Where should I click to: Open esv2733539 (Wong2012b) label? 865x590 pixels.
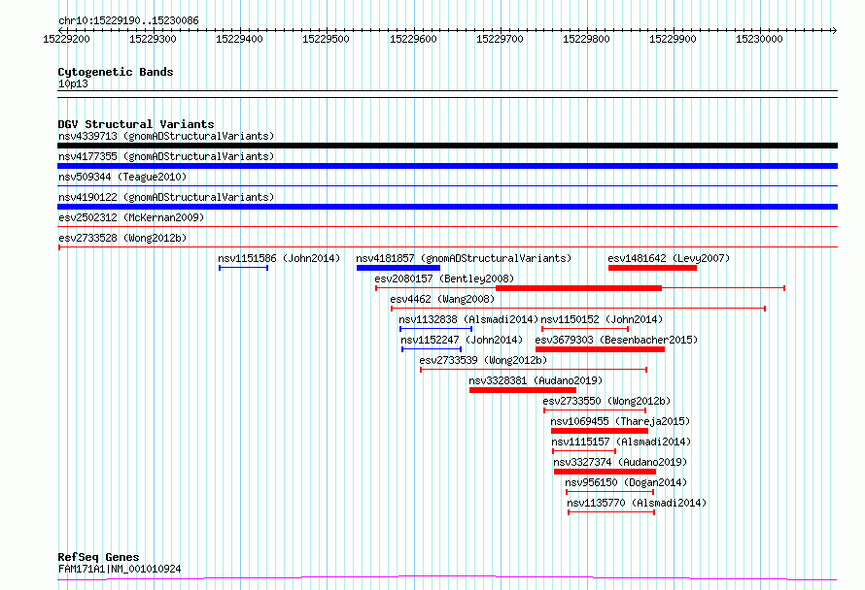pyautogui.click(x=483, y=360)
